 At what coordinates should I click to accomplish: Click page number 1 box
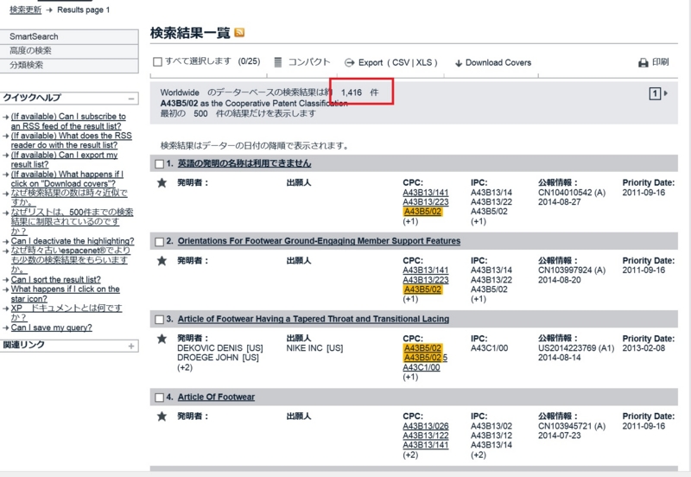[x=655, y=93]
